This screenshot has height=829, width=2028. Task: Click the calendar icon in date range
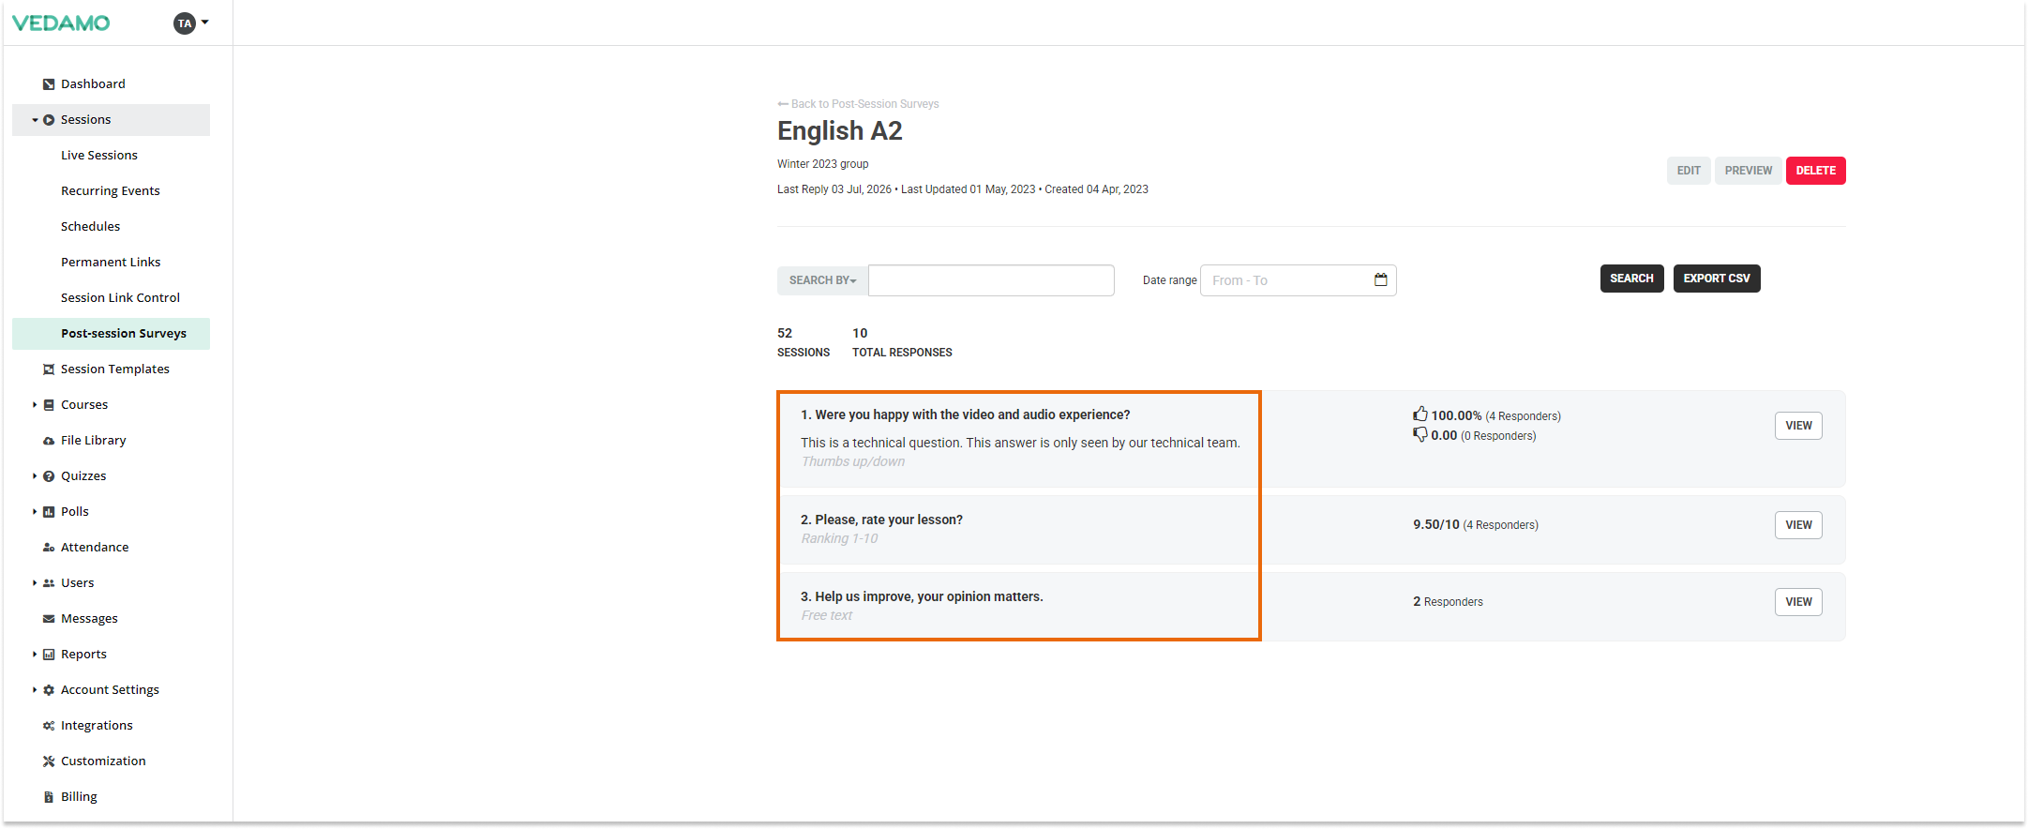(x=1380, y=279)
